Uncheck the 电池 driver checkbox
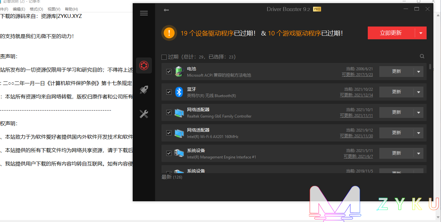The width and height of the screenshot is (441, 222). coord(169,72)
